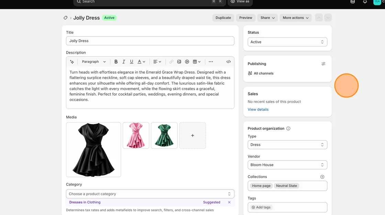Click the Preview button
The height and width of the screenshot is (215, 385).
(x=245, y=18)
